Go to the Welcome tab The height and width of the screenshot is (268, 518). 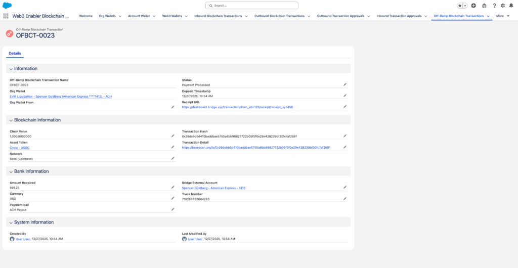point(86,16)
